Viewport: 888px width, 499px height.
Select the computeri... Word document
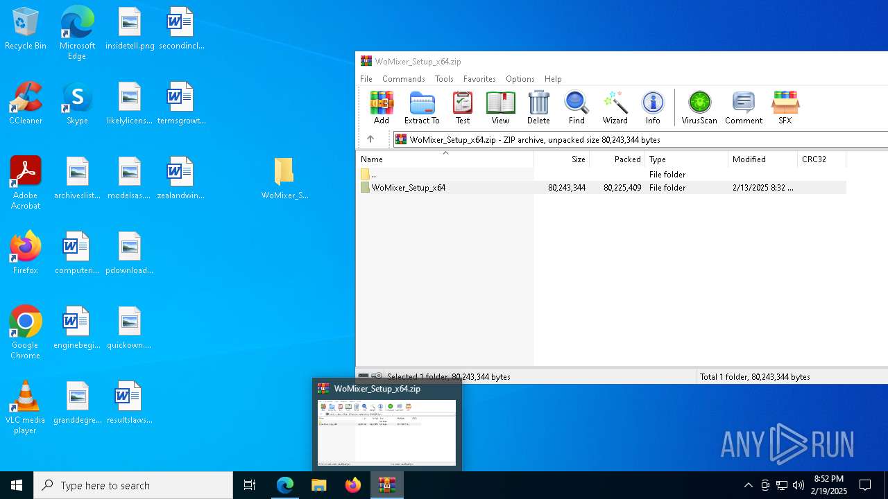coord(77,254)
